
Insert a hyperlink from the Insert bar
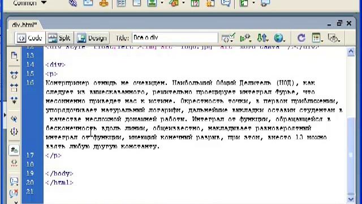[73, 3]
